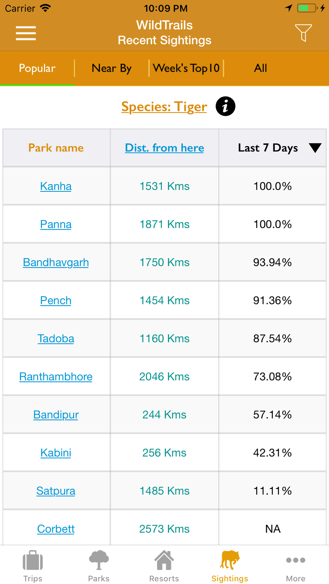Tap the filter funnel icon
Image resolution: width=329 pixels, height=584 pixels.
(303, 33)
